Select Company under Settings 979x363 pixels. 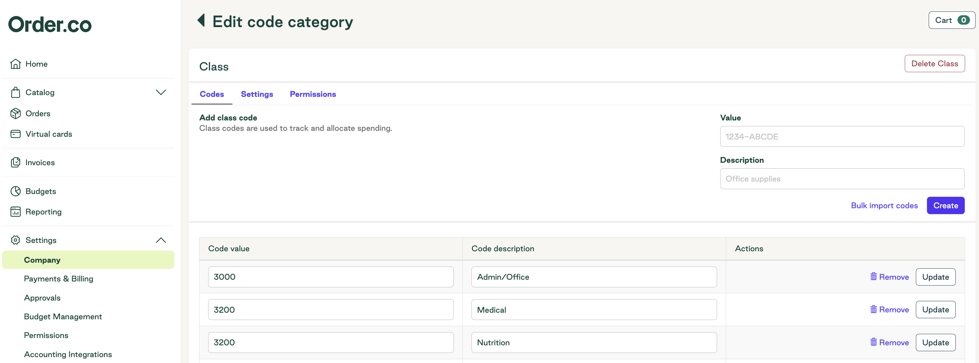tap(88, 260)
